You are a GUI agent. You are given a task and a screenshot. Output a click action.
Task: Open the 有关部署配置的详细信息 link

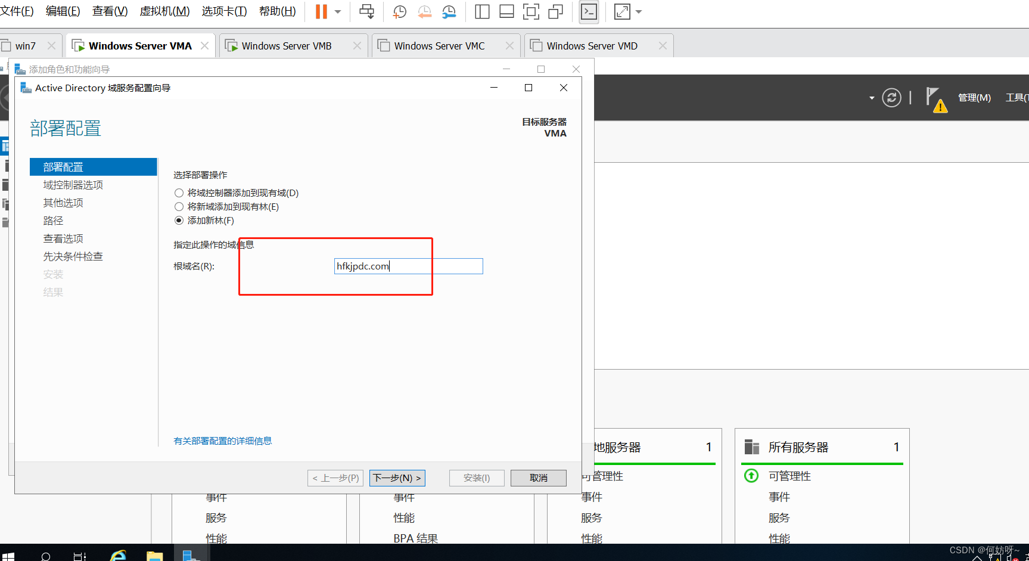coord(222,441)
